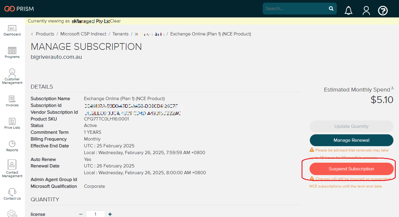The height and width of the screenshot is (217, 399).
Task: Open the notifications bell
Action: [x=348, y=11]
